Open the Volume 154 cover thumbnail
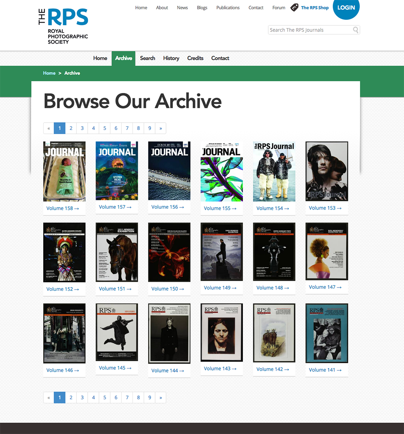The image size is (404, 434). (x=274, y=171)
